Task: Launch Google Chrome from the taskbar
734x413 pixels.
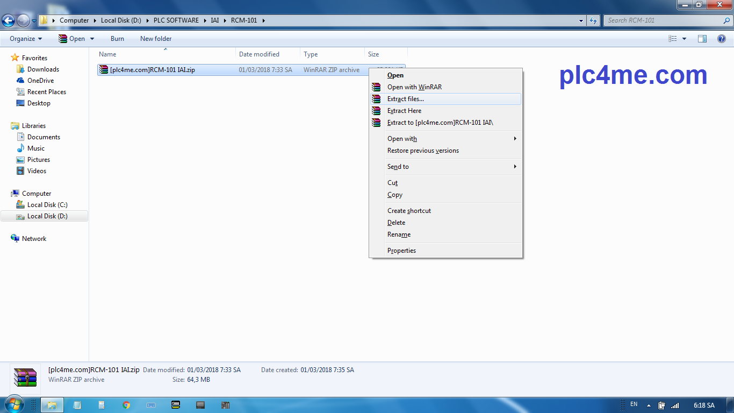Action: (127, 404)
